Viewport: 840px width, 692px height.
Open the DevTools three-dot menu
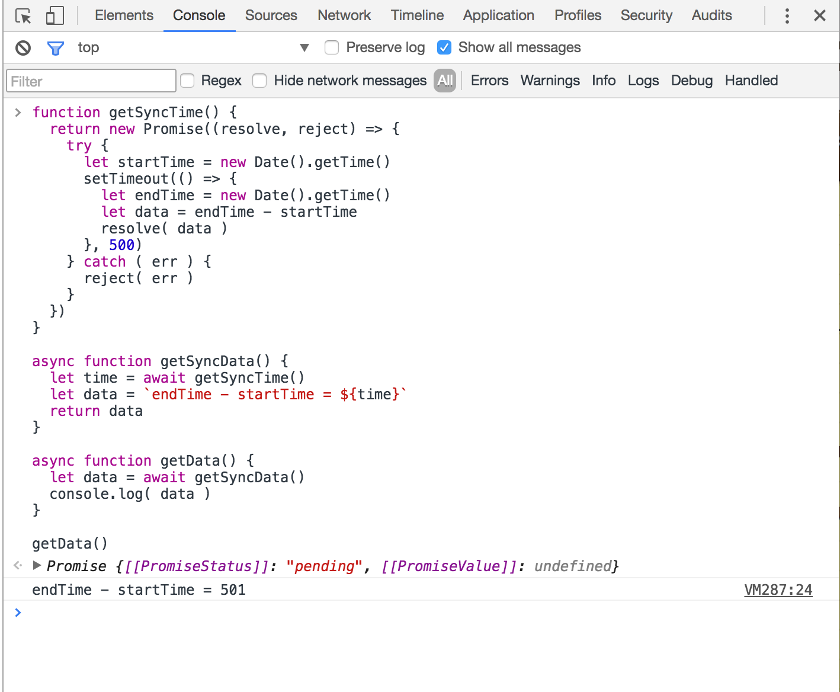coord(787,15)
